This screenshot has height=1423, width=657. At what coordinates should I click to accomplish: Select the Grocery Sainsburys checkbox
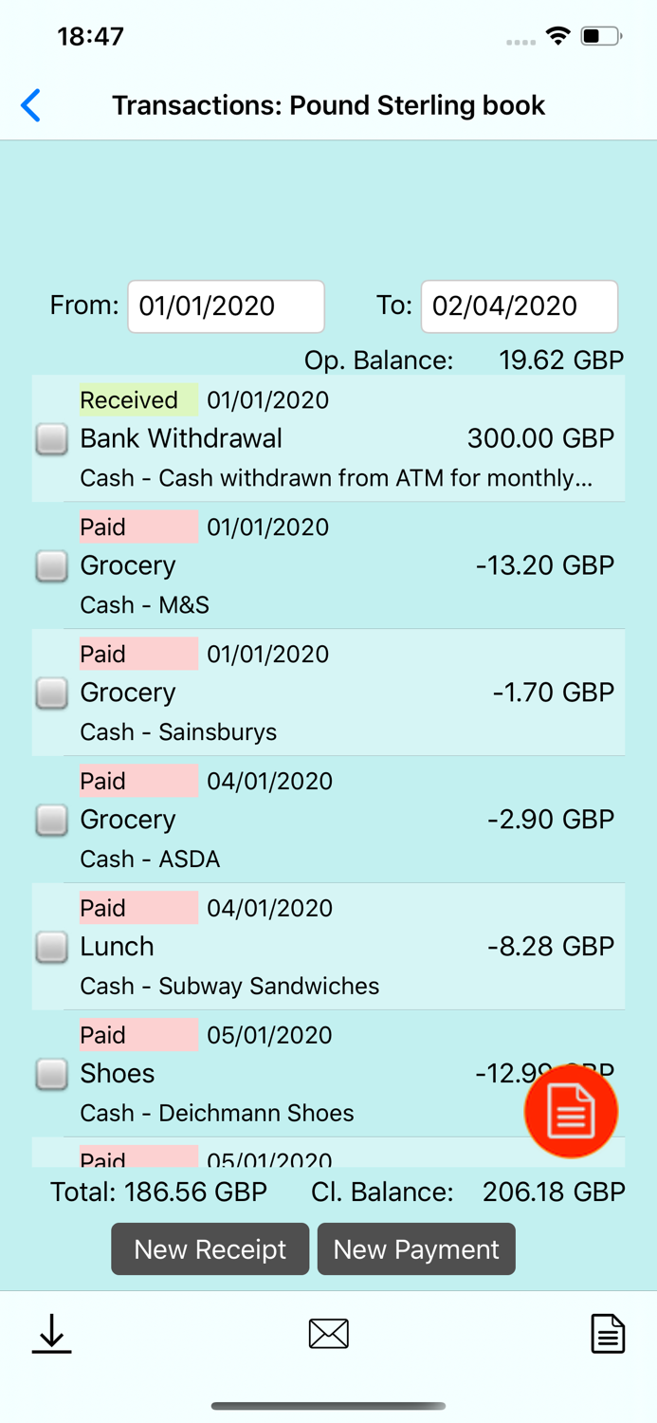51,693
